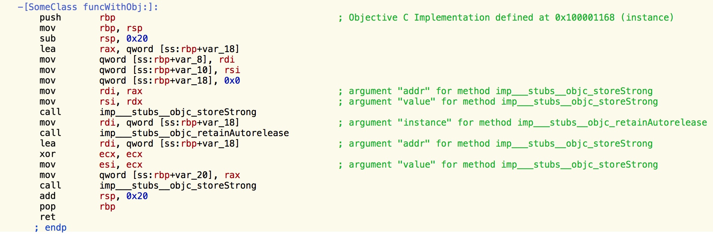
Task: Select the 0x0 constant stored to var_18
Action: coord(232,81)
